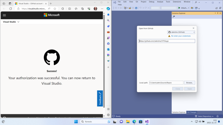Open the Edge sidebar notifications bell
The height and width of the screenshot is (125, 223).
coord(108,15)
